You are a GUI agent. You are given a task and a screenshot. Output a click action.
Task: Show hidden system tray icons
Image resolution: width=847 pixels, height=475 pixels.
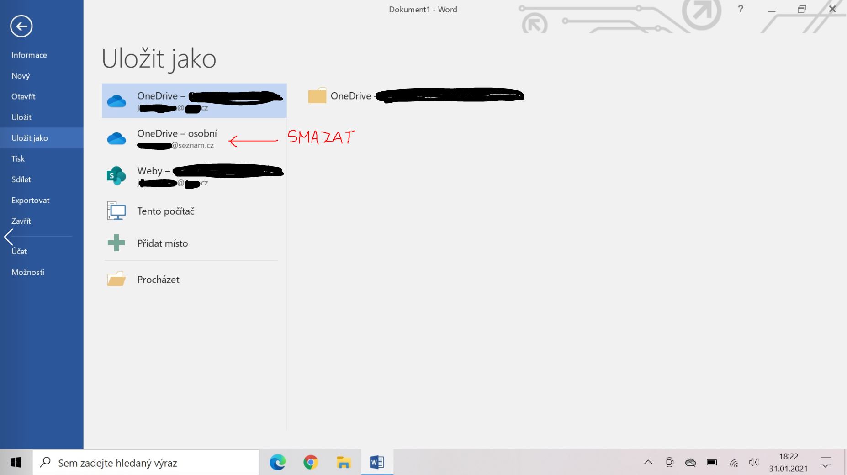coord(648,463)
